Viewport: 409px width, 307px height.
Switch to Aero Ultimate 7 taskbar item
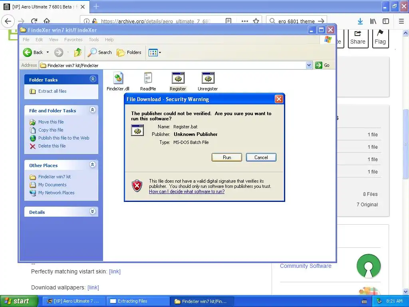point(74,301)
